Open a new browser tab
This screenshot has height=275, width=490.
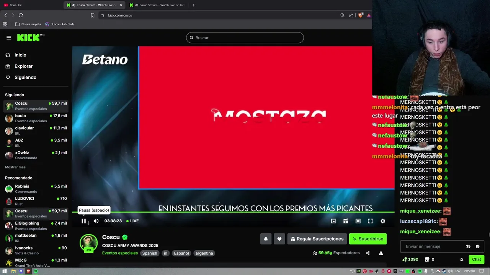click(x=193, y=5)
